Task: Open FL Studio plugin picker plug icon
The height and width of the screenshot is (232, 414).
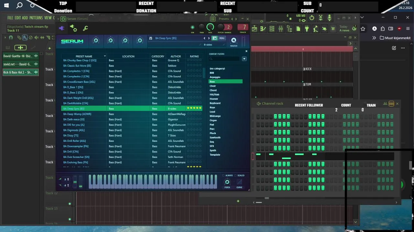Action: point(307,29)
